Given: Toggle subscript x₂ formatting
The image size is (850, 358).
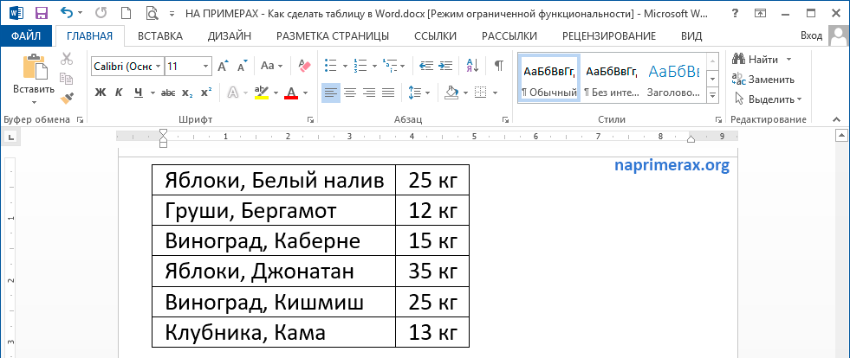Looking at the screenshot, I should click(x=187, y=93).
